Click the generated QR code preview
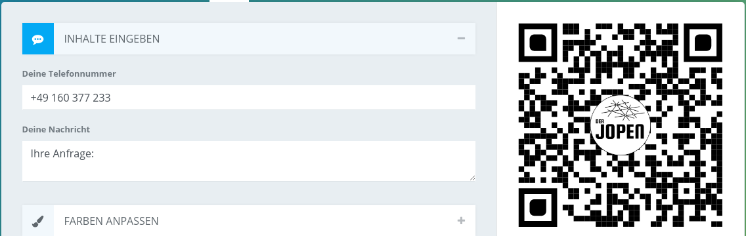The height and width of the screenshot is (236, 746). [x=621, y=125]
